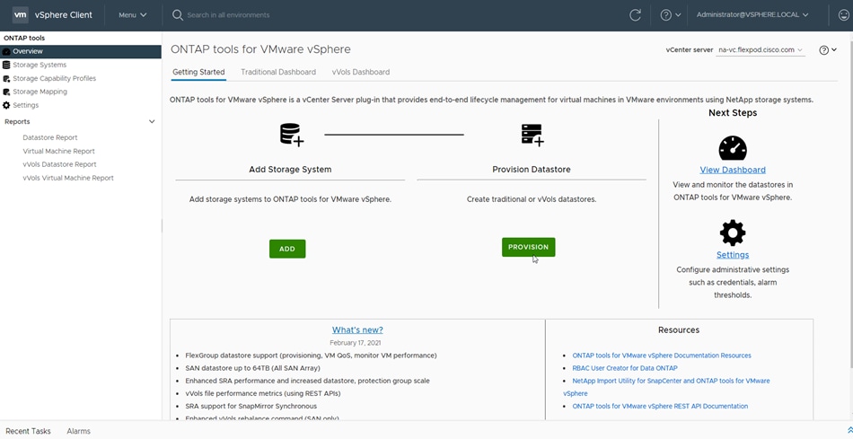853x439 pixels.
Task: Click the Overview gauge icon in sidebar
Action: [6, 52]
